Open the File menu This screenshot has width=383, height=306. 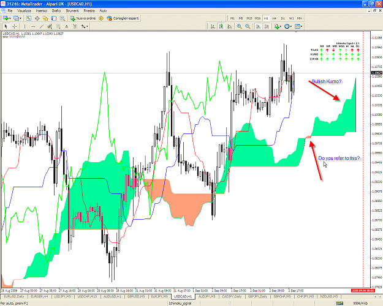coord(10,11)
